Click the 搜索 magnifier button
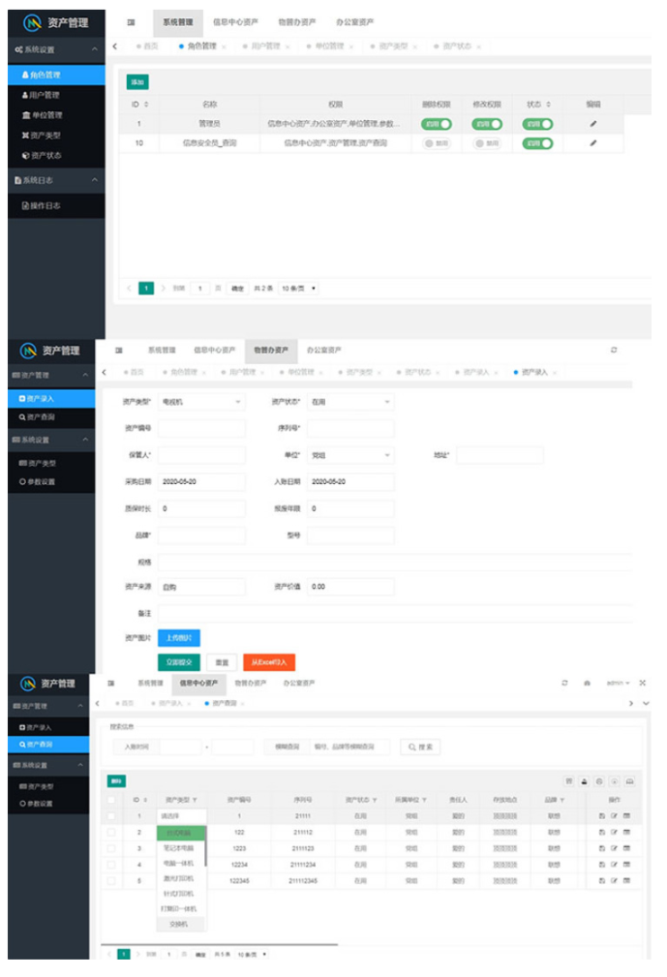667x977 pixels. (x=421, y=748)
